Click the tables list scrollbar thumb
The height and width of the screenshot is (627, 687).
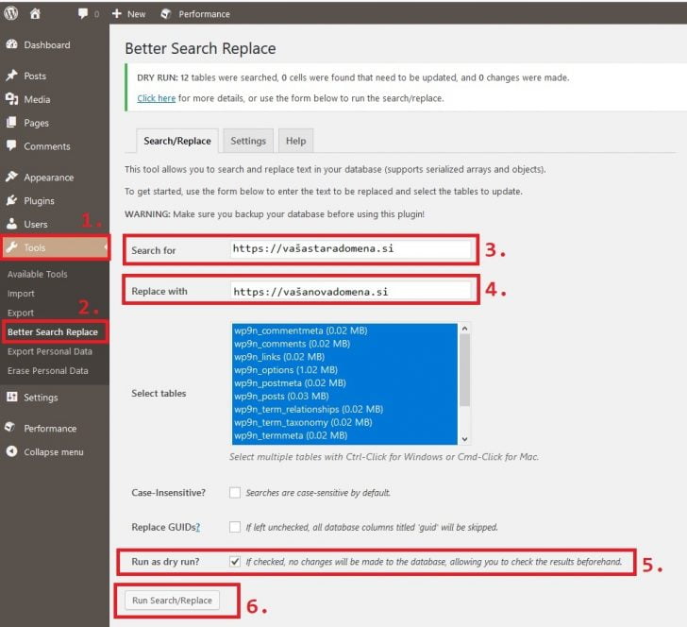tap(465, 370)
